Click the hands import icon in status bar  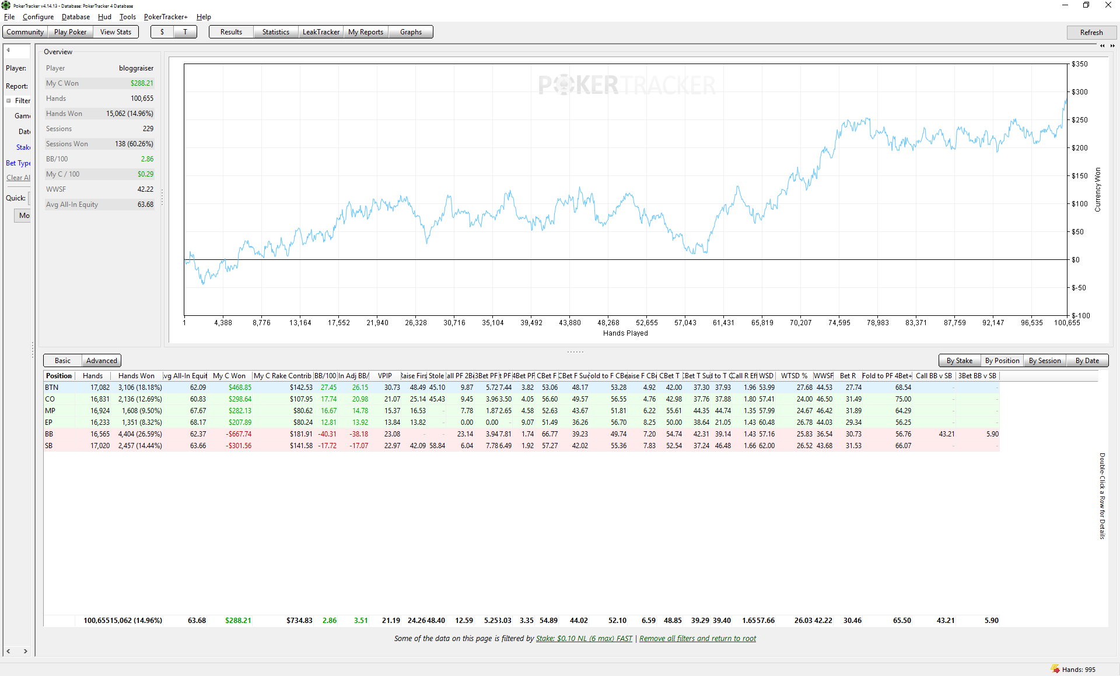(1055, 669)
